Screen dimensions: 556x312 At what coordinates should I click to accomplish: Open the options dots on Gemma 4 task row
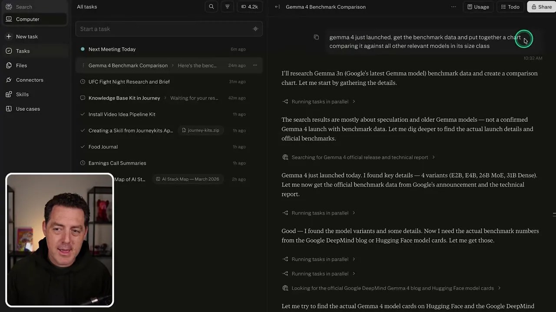tap(255, 65)
